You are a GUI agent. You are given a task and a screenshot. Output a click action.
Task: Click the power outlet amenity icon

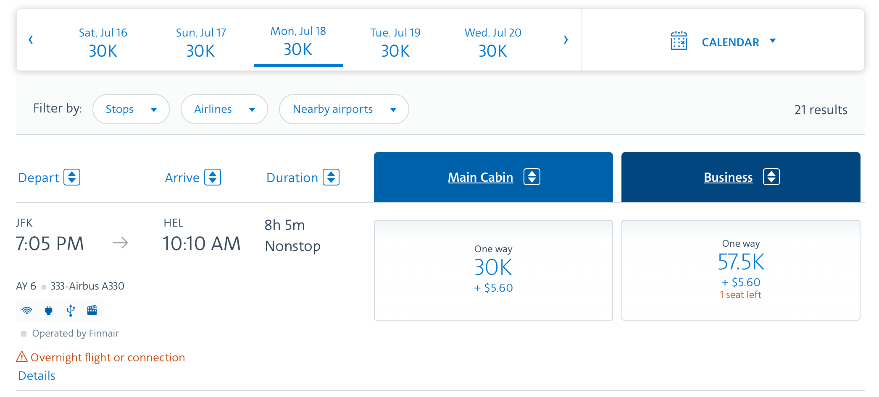(49, 311)
